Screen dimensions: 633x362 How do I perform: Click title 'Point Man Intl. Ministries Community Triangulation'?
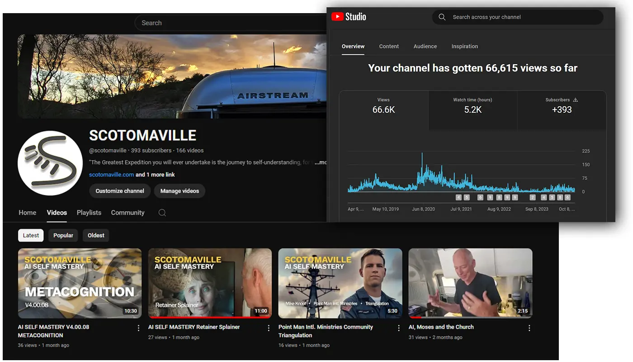click(326, 331)
